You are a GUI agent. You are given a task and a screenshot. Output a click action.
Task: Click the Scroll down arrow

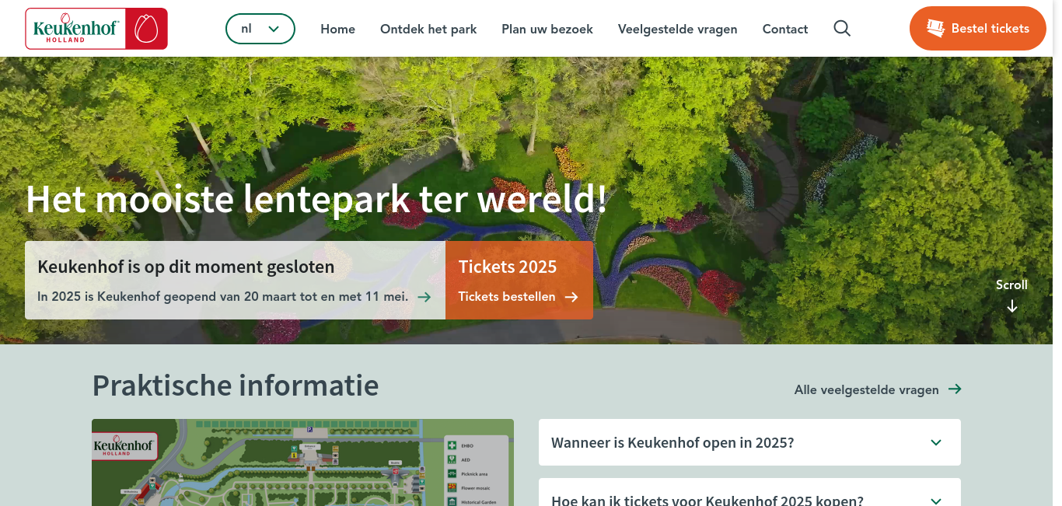pos(1012,306)
